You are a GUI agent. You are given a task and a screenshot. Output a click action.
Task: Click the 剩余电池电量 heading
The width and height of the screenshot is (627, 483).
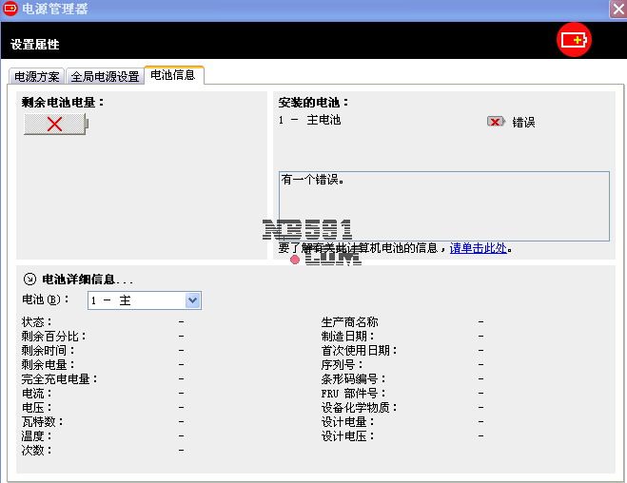pos(63,102)
